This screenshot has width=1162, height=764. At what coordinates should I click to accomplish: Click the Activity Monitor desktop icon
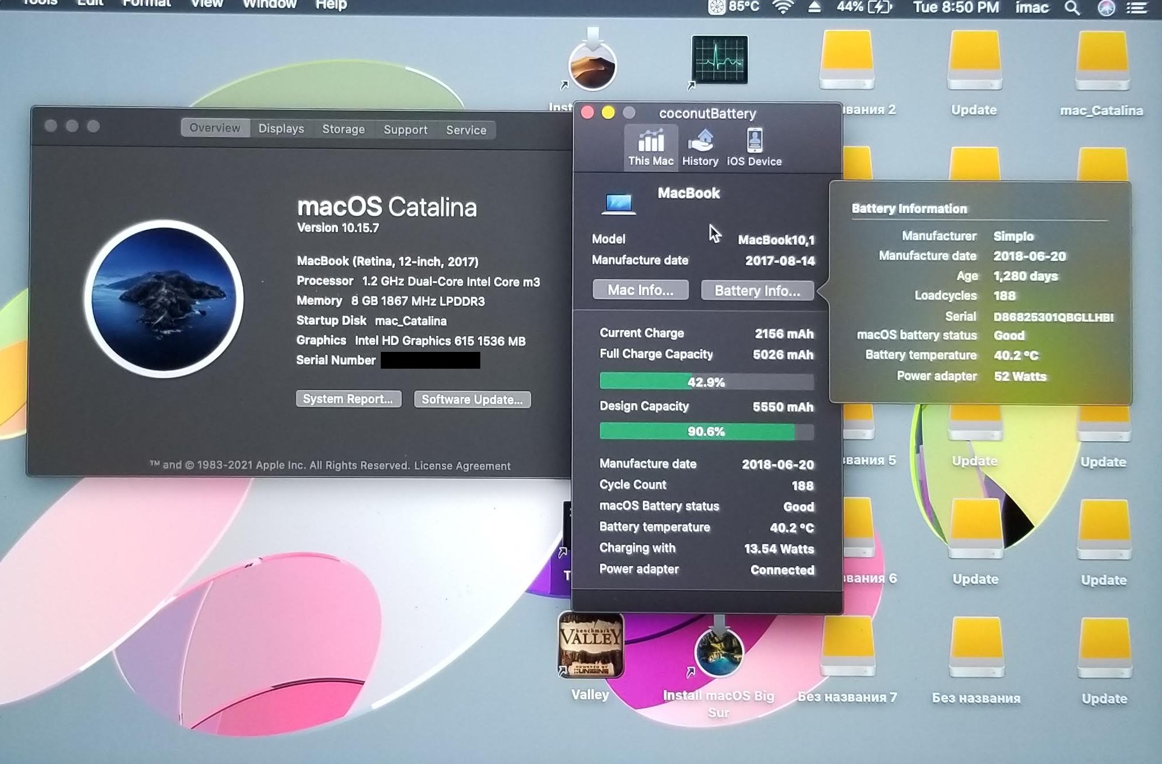tap(719, 60)
